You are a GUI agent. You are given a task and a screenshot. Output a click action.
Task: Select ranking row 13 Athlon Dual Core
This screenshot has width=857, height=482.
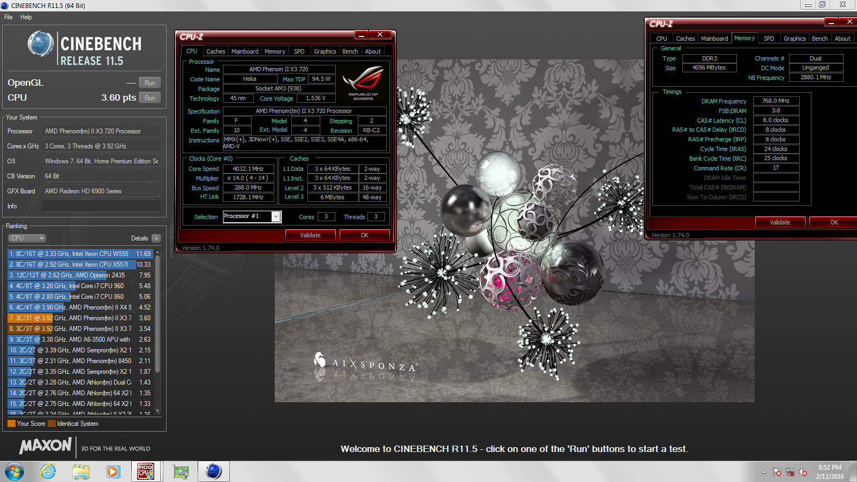[80, 382]
